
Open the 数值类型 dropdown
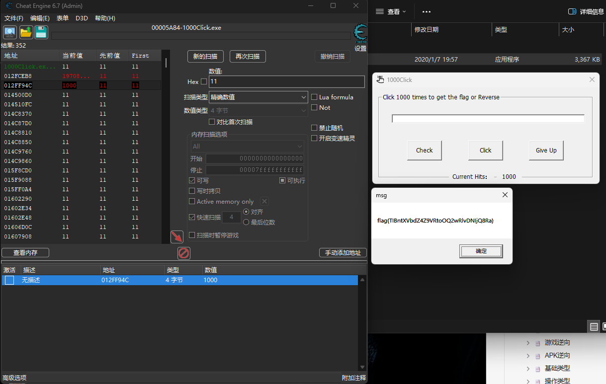click(258, 110)
